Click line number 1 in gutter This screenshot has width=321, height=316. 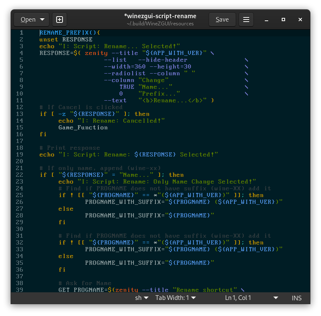click(21, 33)
